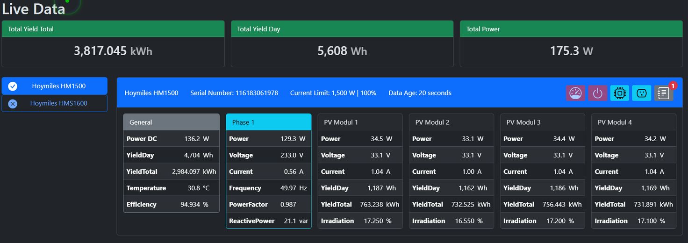This screenshot has height=243, width=688.
Task: Click PV Modul 3 Irradiation 17.200 %
Action: (x=560, y=221)
